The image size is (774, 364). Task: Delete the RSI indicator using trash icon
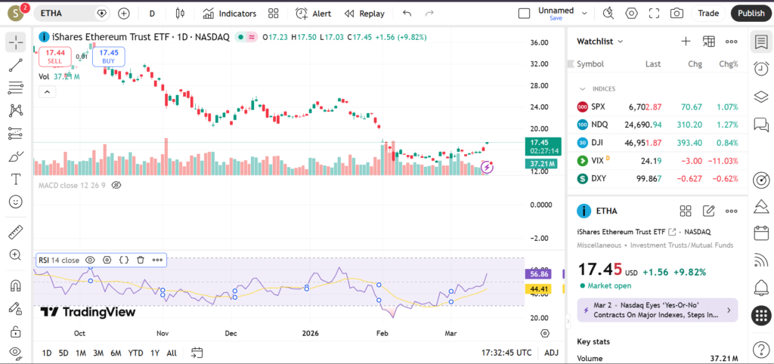pyautogui.click(x=141, y=260)
